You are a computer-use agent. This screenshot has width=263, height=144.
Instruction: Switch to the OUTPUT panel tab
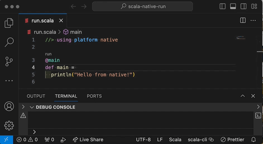[36, 96]
